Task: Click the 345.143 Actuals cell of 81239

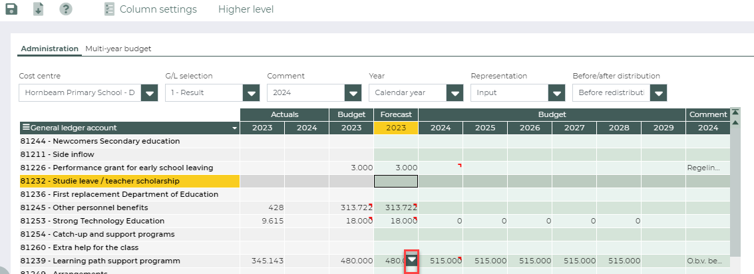Action: pyautogui.click(x=262, y=261)
